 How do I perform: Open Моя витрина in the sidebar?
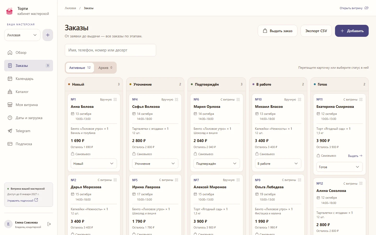point(28,105)
